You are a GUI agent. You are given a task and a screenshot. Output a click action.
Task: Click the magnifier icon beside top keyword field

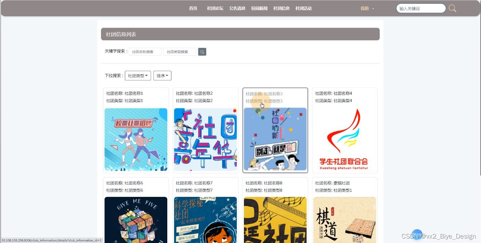click(x=452, y=9)
